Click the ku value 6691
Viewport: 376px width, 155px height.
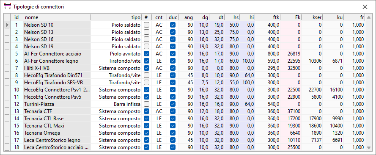[x=333, y=140]
